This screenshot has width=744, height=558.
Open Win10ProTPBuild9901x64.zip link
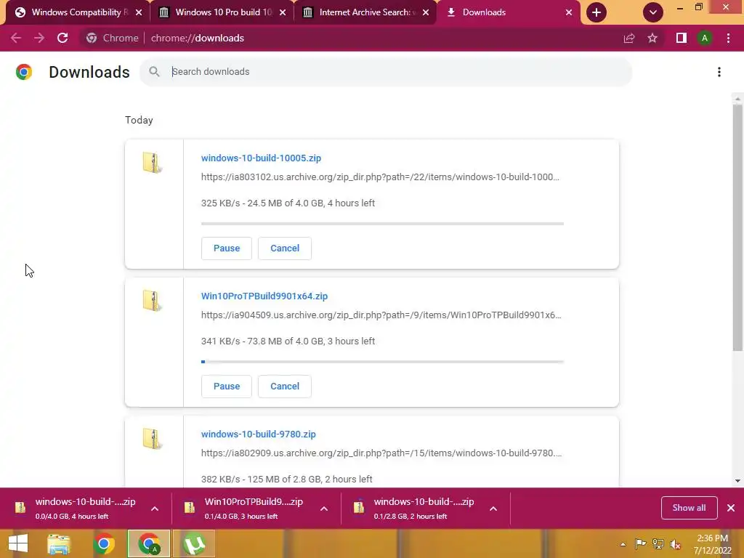pyautogui.click(x=264, y=296)
